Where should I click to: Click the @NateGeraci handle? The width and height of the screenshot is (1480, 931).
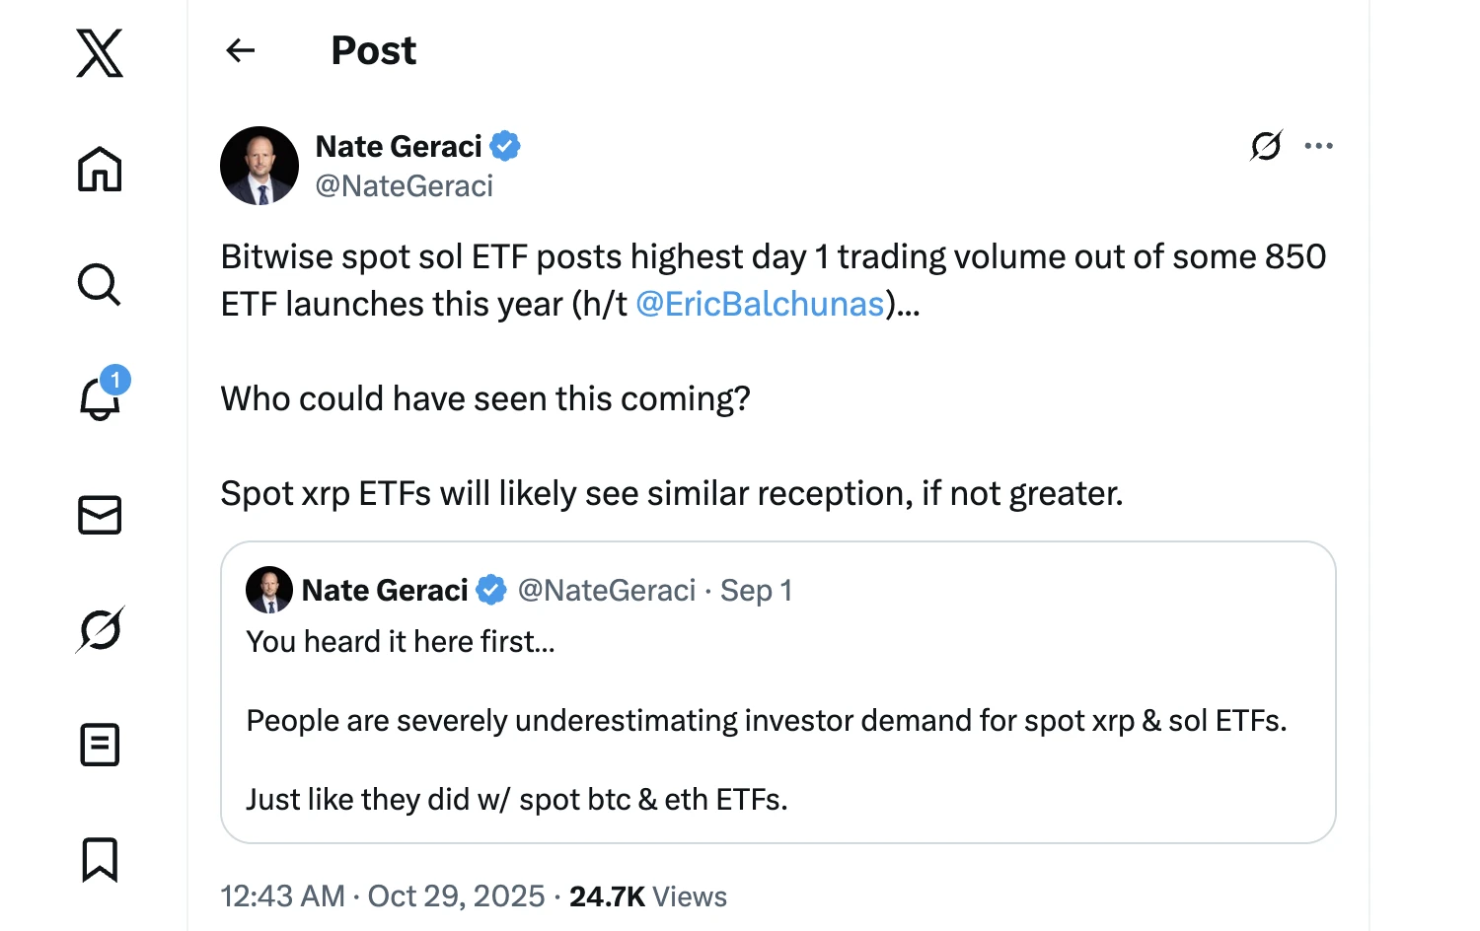pos(404,186)
